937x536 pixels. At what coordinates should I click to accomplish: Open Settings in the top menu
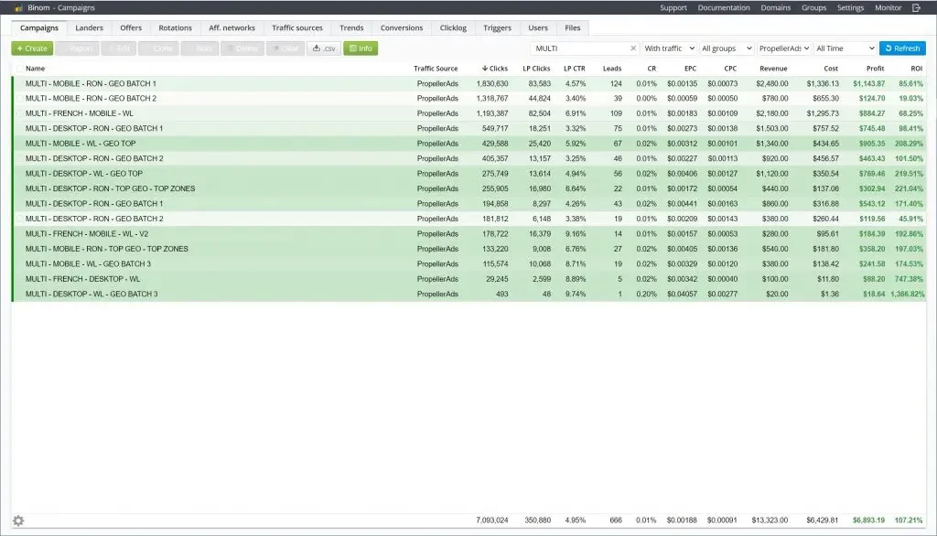pyautogui.click(x=850, y=7)
